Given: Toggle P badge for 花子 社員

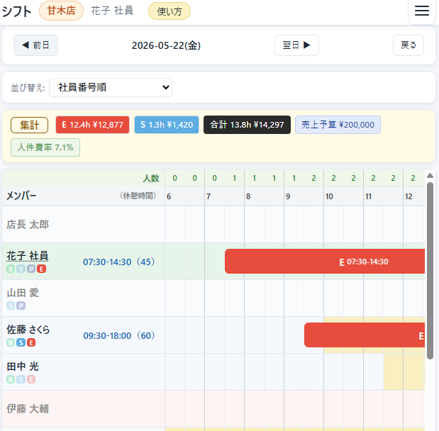Looking at the screenshot, I should pyautogui.click(x=31, y=269).
